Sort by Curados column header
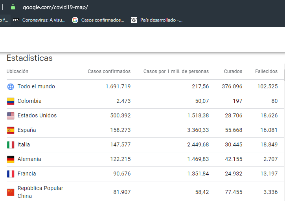The width and height of the screenshot is (285, 201). (233, 71)
